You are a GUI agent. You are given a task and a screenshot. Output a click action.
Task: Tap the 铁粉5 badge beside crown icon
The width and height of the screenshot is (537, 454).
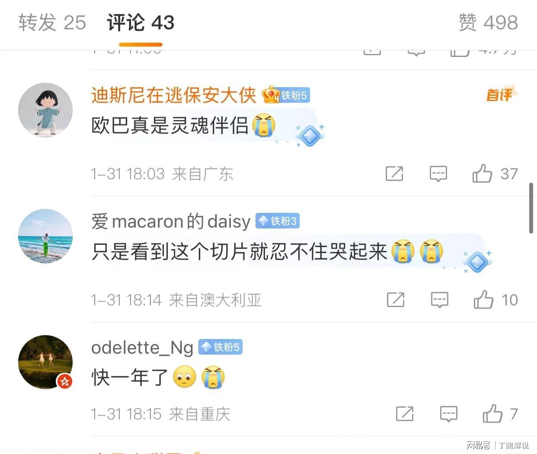coord(294,95)
